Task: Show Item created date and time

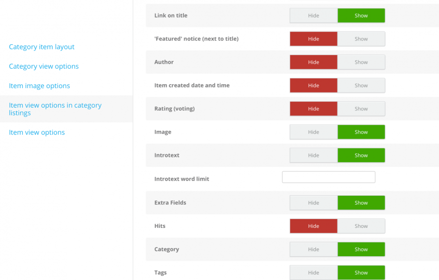Action: (x=361, y=86)
